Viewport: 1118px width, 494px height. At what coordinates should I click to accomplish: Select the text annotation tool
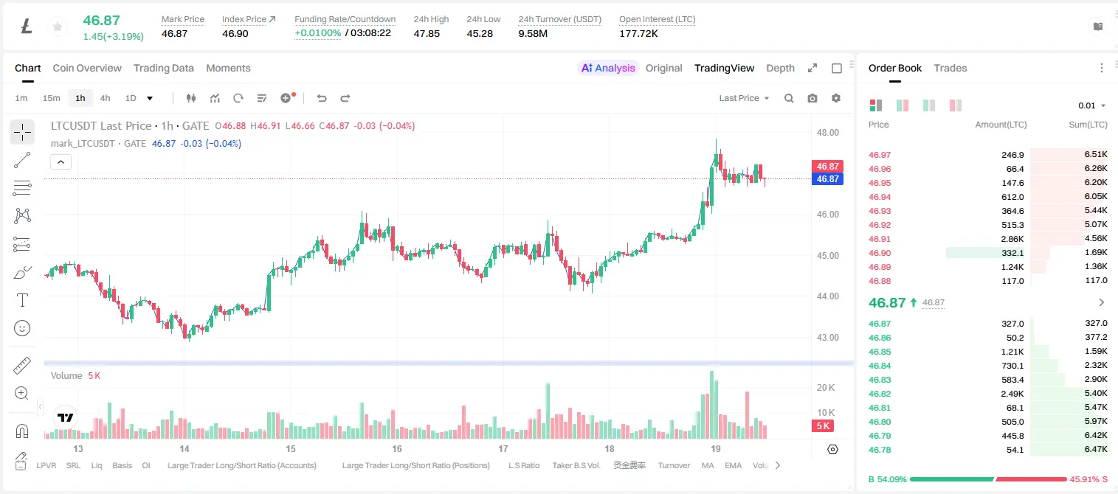coord(22,300)
